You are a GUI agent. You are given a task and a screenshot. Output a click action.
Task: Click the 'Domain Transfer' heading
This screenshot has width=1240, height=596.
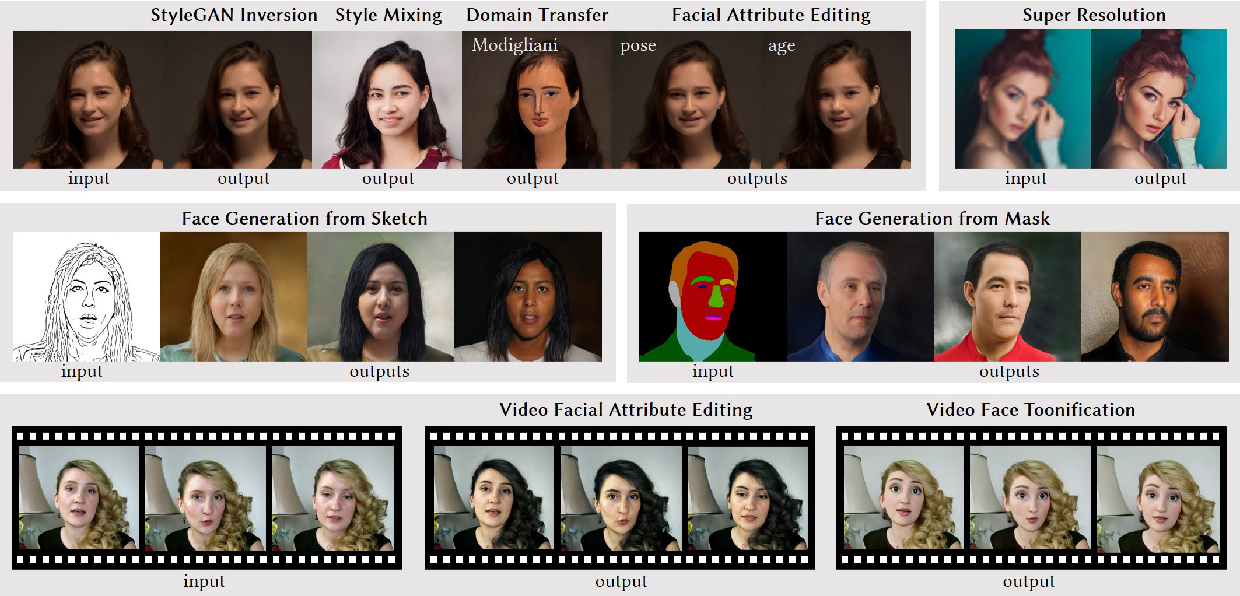(537, 15)
